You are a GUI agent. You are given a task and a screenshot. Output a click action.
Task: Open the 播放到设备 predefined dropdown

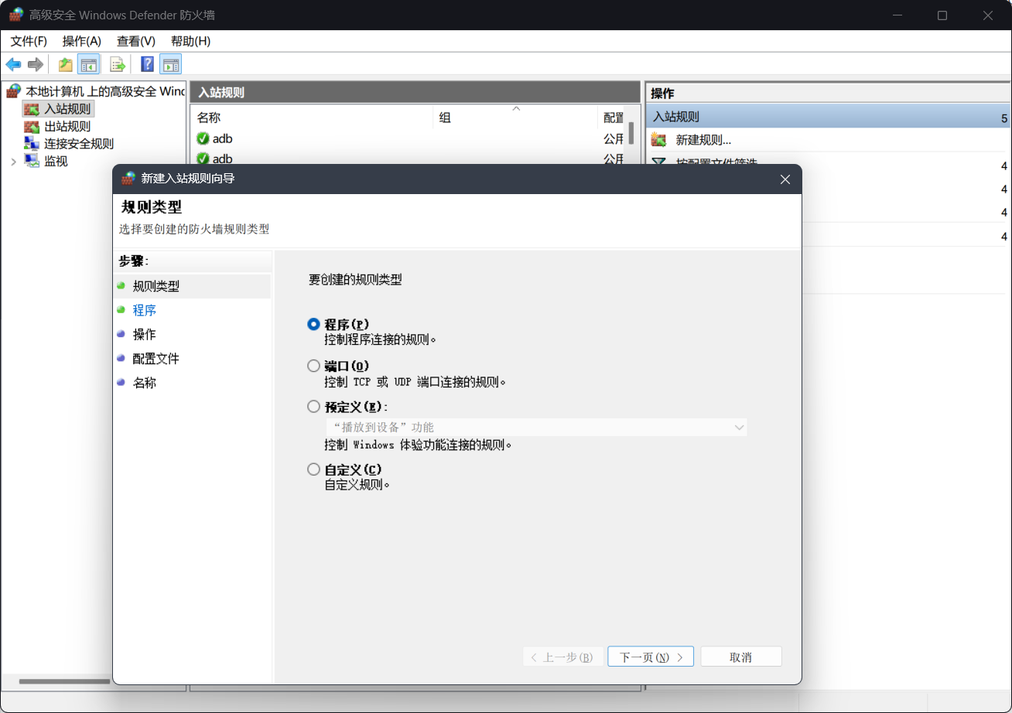click(x=535, y=427)
